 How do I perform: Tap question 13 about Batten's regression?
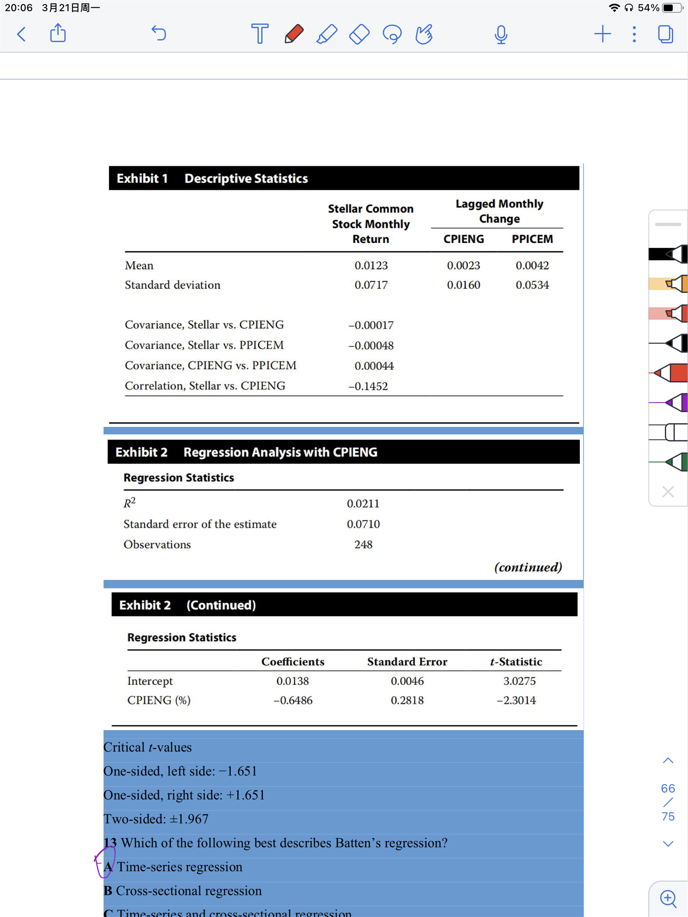tap(276, 843)
